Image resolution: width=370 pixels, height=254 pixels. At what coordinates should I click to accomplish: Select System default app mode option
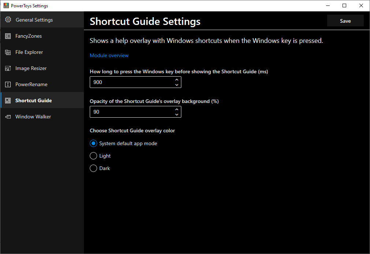click(93, 143)
